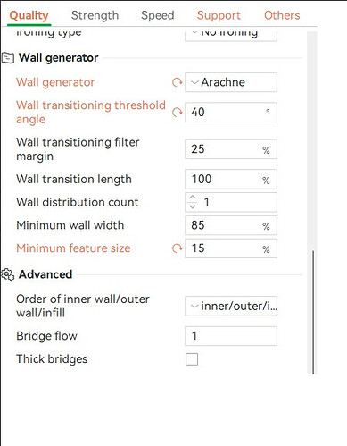The width and height of the screenshot is (347, 446).
Task: Select the Quality tab
Action: [29, 15]
